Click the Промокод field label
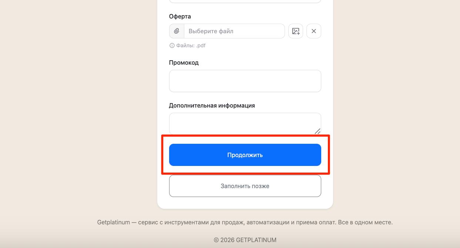This screenshot has height=248, width=460. (184, 63)
